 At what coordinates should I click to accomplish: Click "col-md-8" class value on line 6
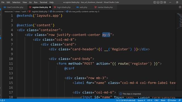click(x=65, y=40)
